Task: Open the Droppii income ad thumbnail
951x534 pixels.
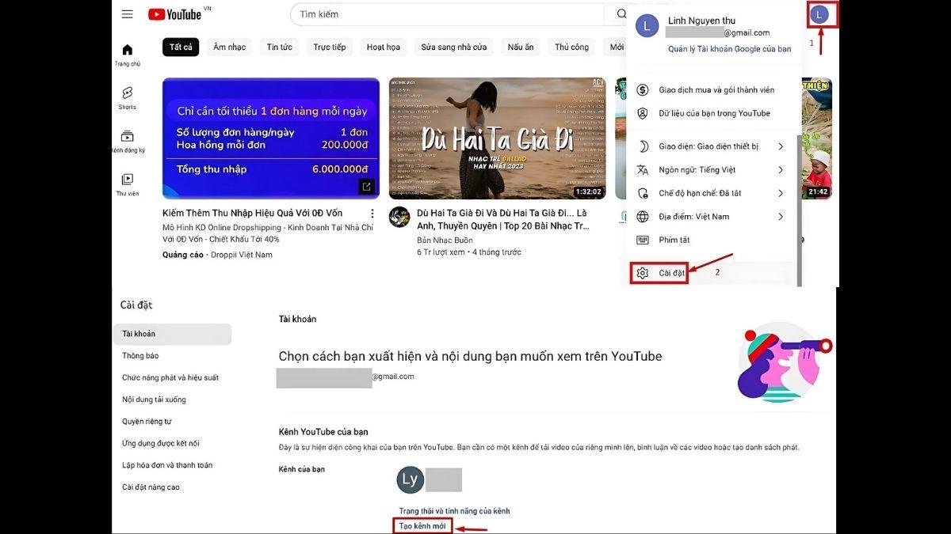Action: tap(271, 138)
